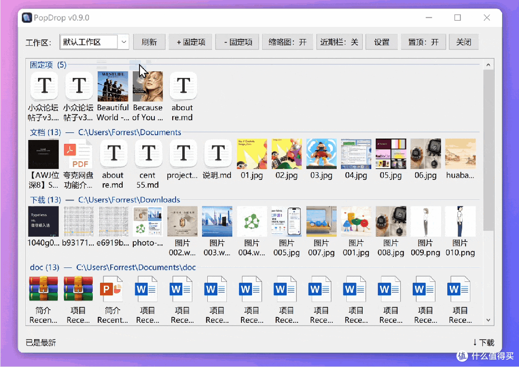Toggle 缩略图: 开 thumbnail setting
This screenshot has height=367, width=519.
[x=288, y=42]
